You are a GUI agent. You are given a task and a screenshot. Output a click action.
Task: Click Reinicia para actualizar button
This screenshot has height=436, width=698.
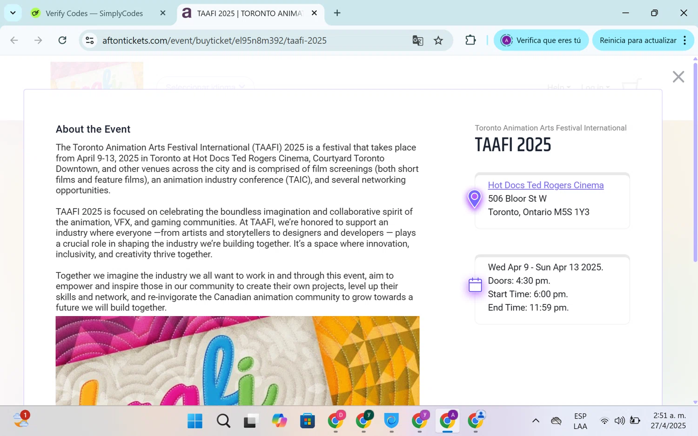pyautogui.click(x=638, y=40)
